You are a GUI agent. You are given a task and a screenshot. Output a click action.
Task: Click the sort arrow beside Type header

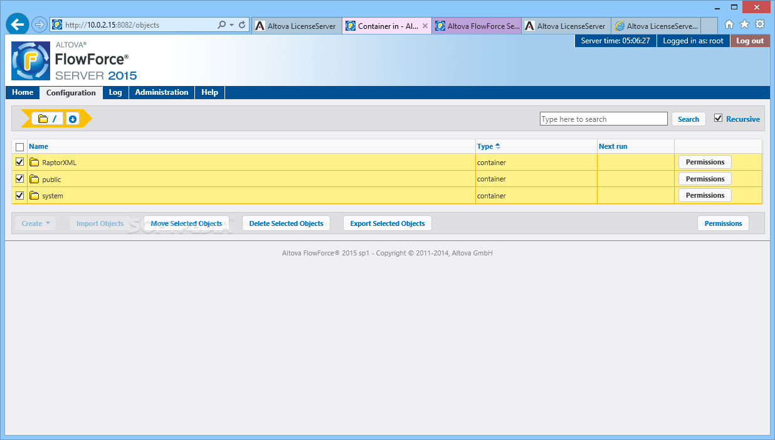[x=498, y=146]
